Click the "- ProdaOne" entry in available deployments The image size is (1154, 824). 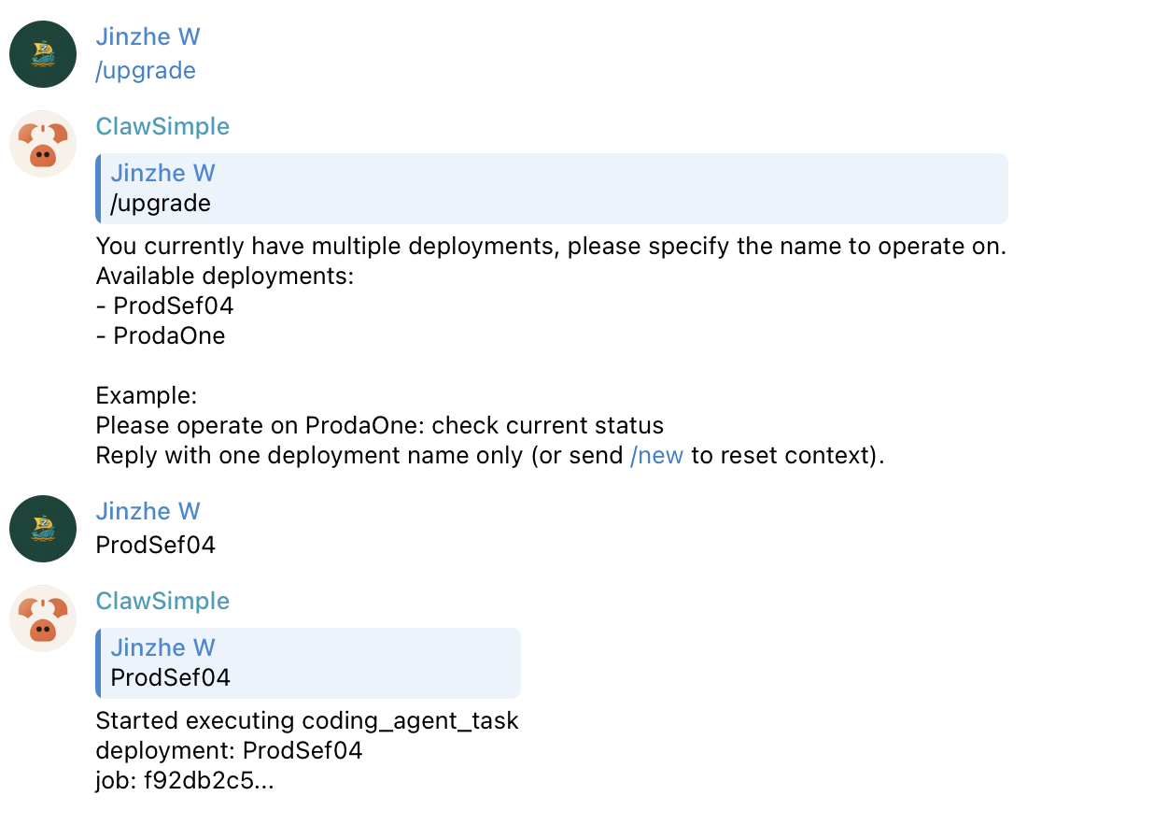click(161, 336)
